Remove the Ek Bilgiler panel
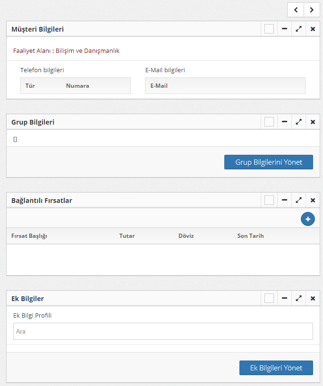This screenshot has height=386, width=323. [313, 298]
